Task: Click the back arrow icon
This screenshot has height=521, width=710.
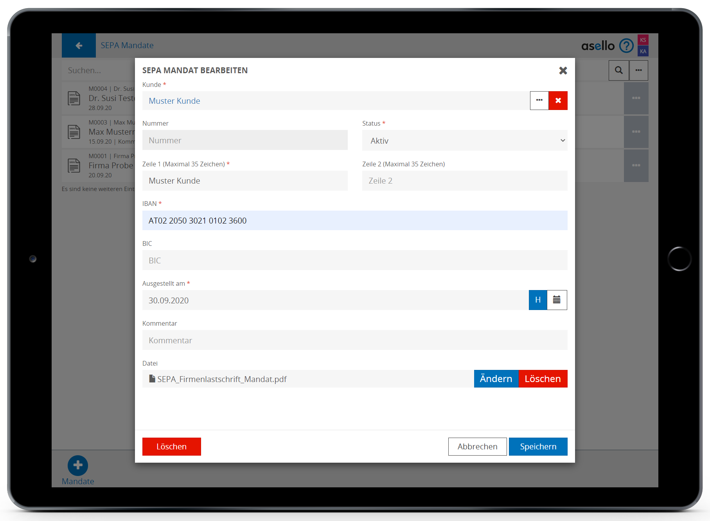Action: (x=79, y=45)
